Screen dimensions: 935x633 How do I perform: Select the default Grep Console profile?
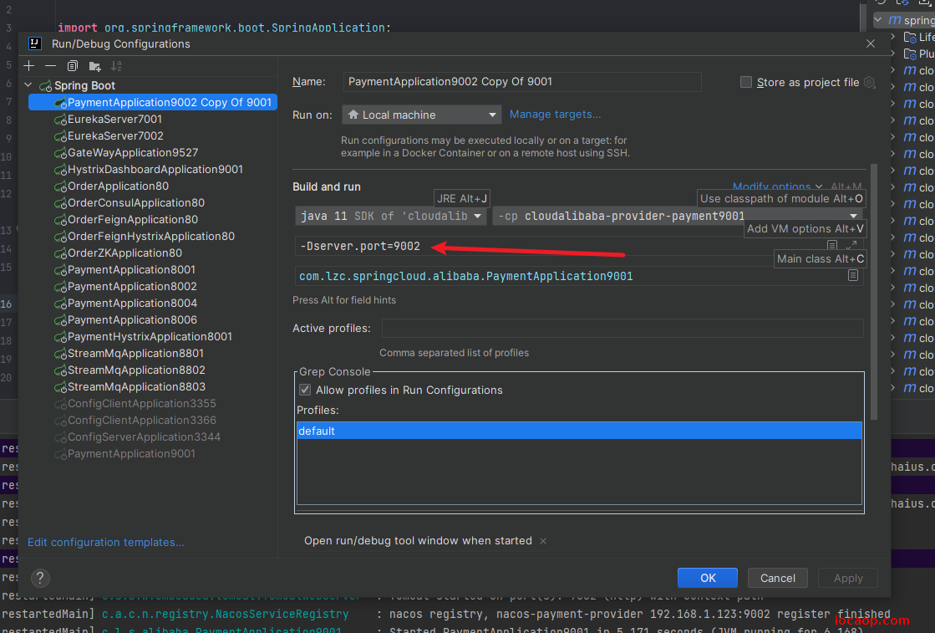pos(579,431)
